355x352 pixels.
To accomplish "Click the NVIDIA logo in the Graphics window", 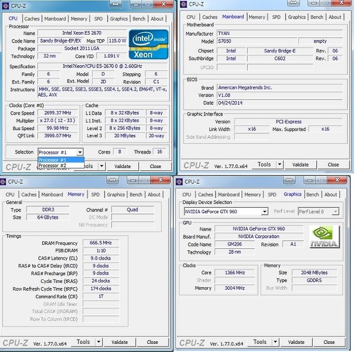I will [x=324, y=236].
